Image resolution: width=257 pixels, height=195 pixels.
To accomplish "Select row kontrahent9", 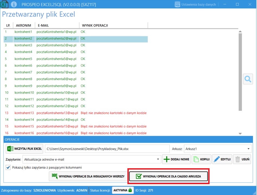I will 76,86.
